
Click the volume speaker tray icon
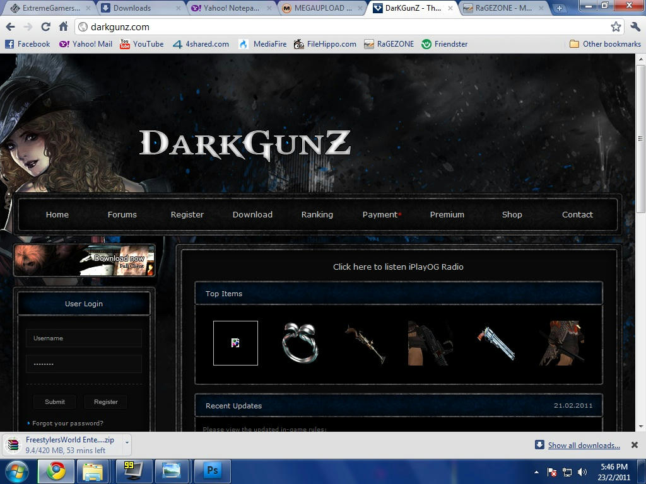pos(582,472)
